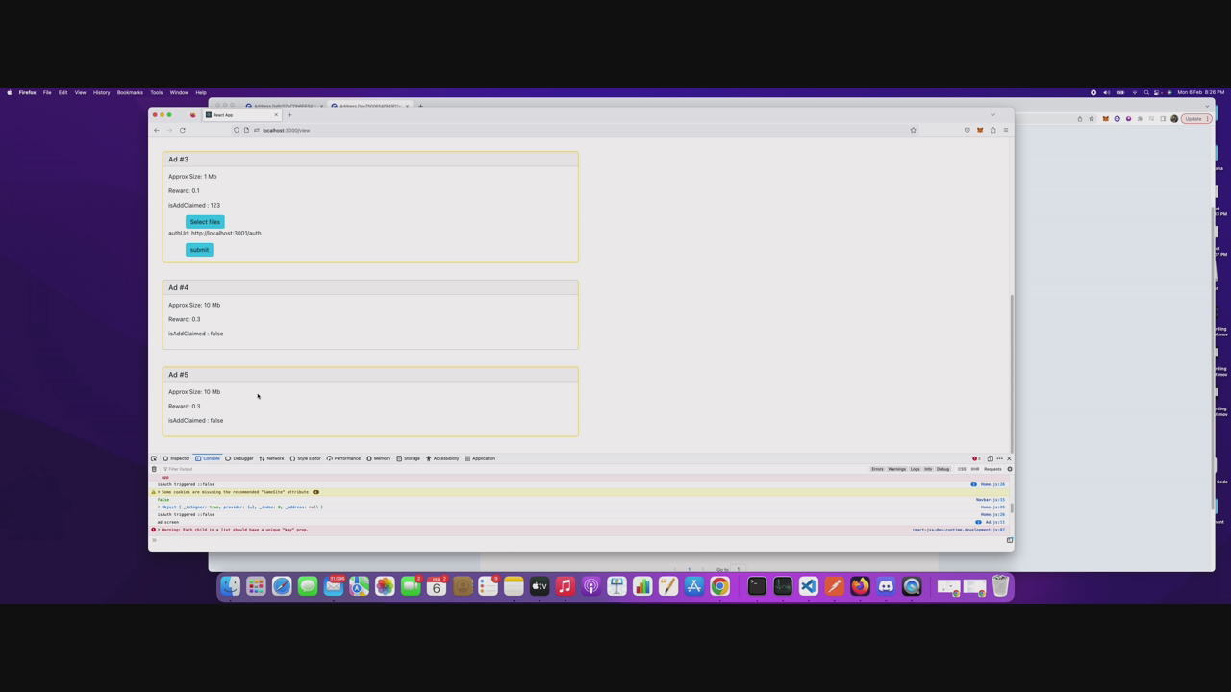Open Discord from the dock
This screenshot has height=692, width=1231.
pos(886,586)
